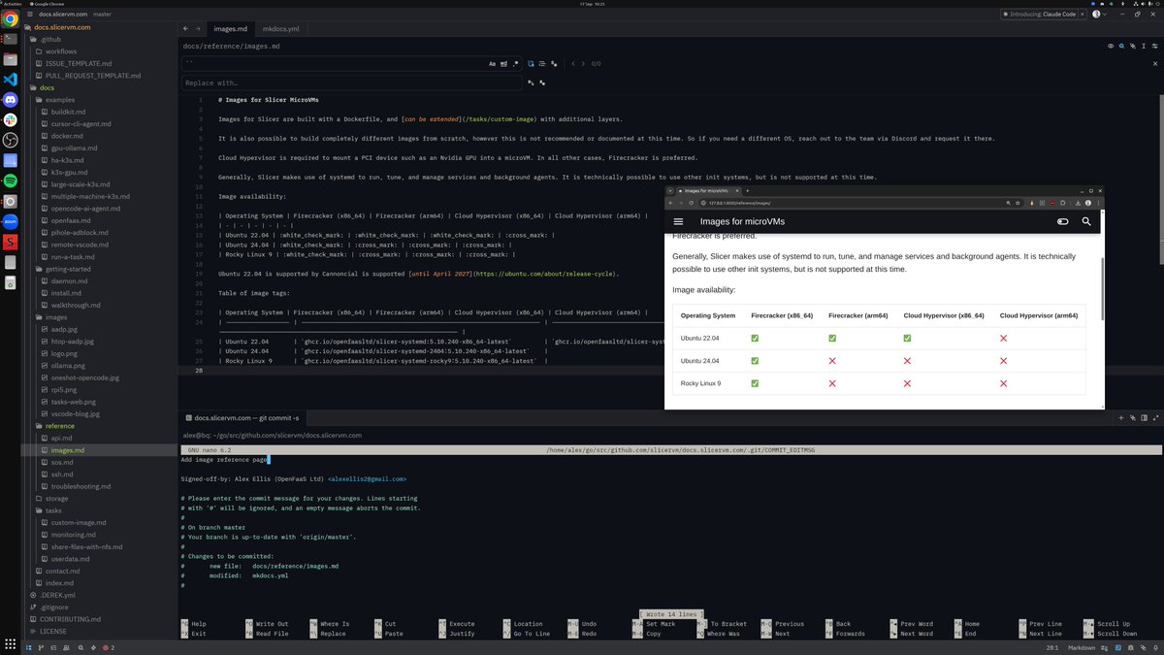Open the browser's three-dot menu
This screenshot has width=1164, height=655.
(1098, 203)
